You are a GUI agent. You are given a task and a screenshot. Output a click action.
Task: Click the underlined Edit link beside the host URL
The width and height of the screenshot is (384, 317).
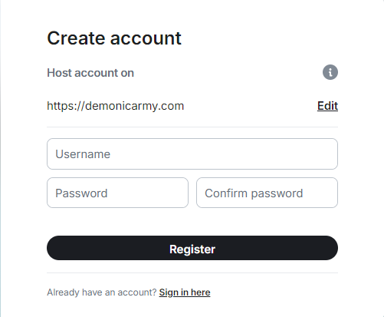coord(327,106)
